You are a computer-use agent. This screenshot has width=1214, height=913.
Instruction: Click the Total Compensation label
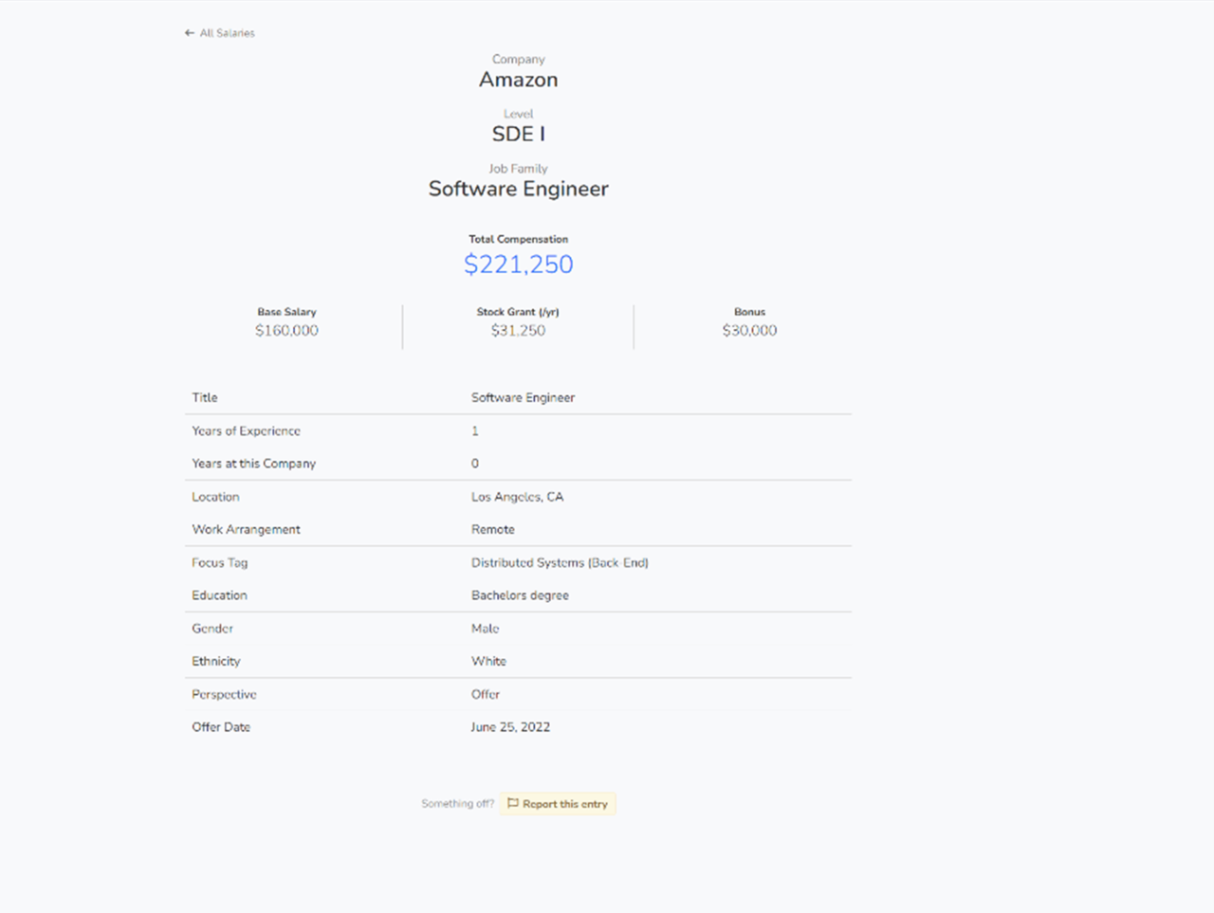pos(519,239)
